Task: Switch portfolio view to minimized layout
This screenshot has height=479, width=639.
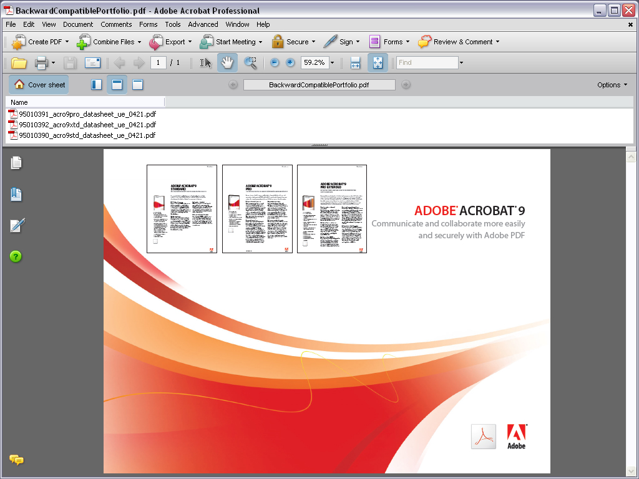Action: [137, 85]
